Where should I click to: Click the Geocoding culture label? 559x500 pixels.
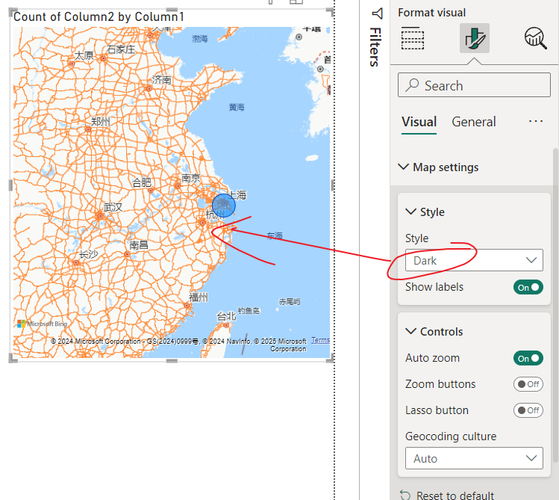tap(451, 436)
